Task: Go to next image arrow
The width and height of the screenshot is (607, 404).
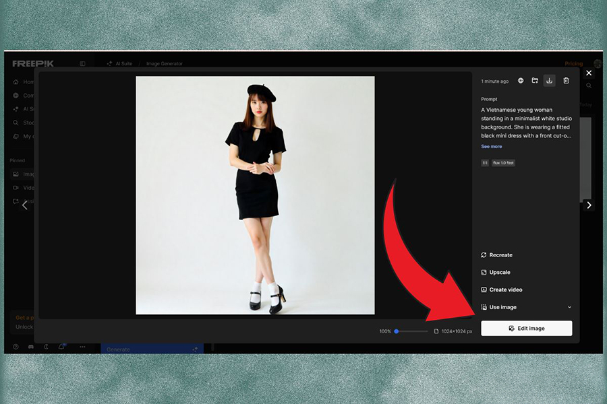Action: [x=589, y=205]
